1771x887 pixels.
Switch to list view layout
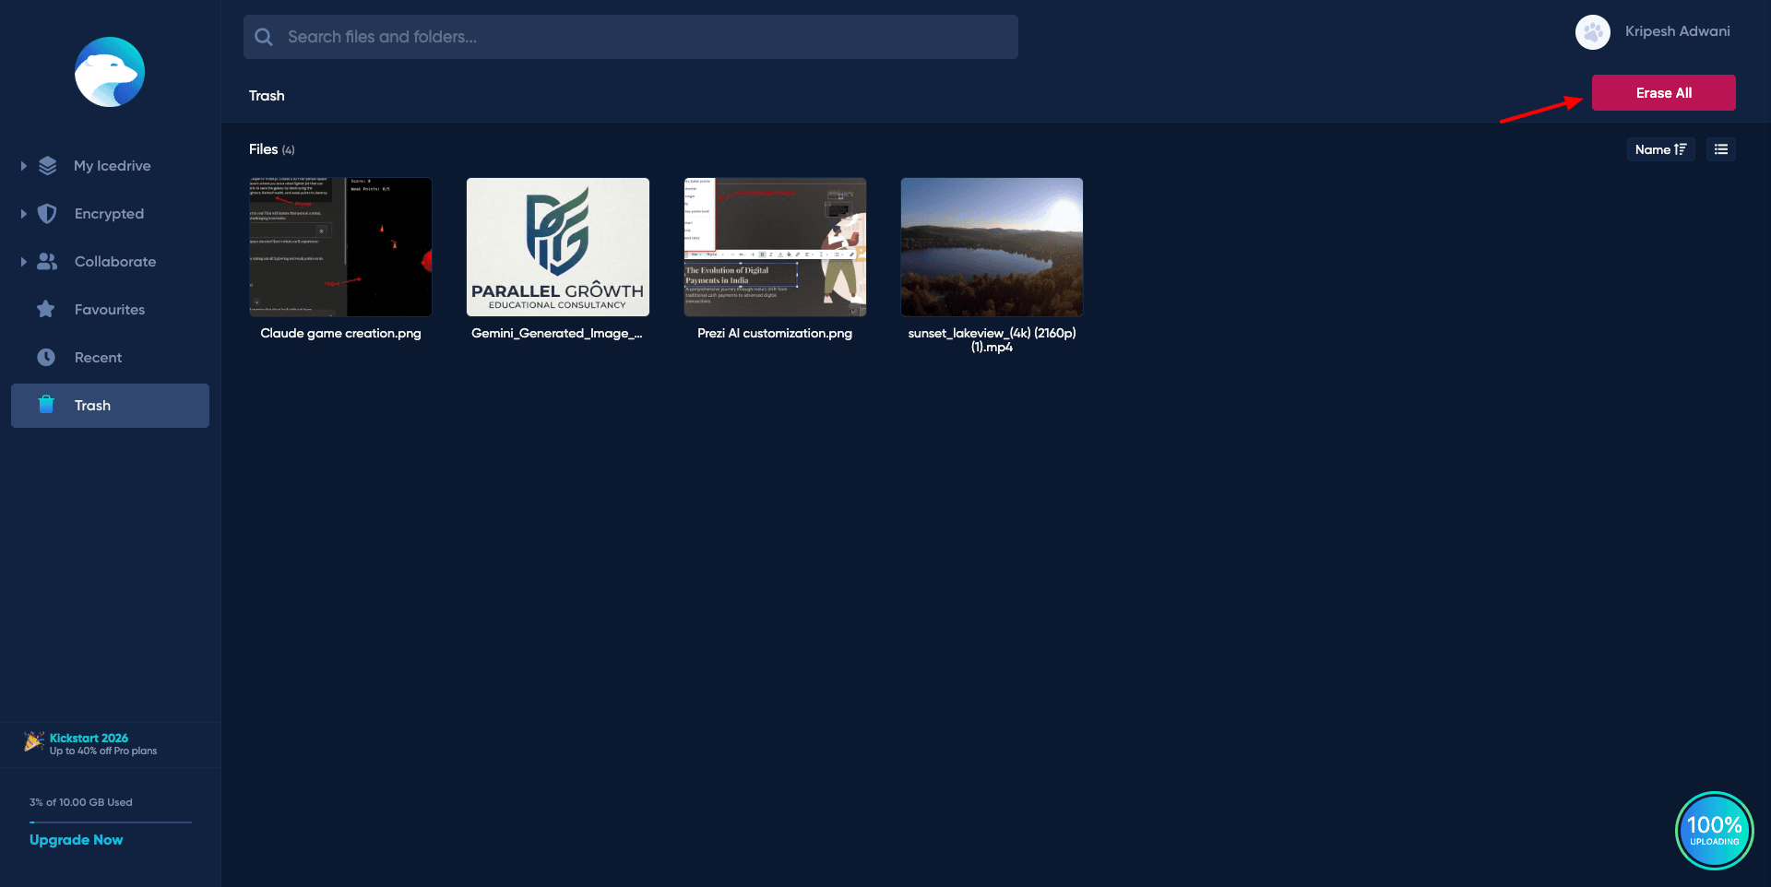point(1720,149)
